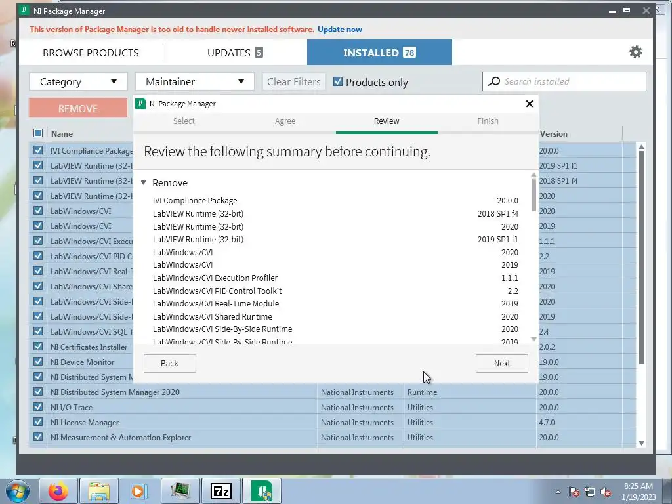Click the main list scroll-up arrow

pos(641,147)
